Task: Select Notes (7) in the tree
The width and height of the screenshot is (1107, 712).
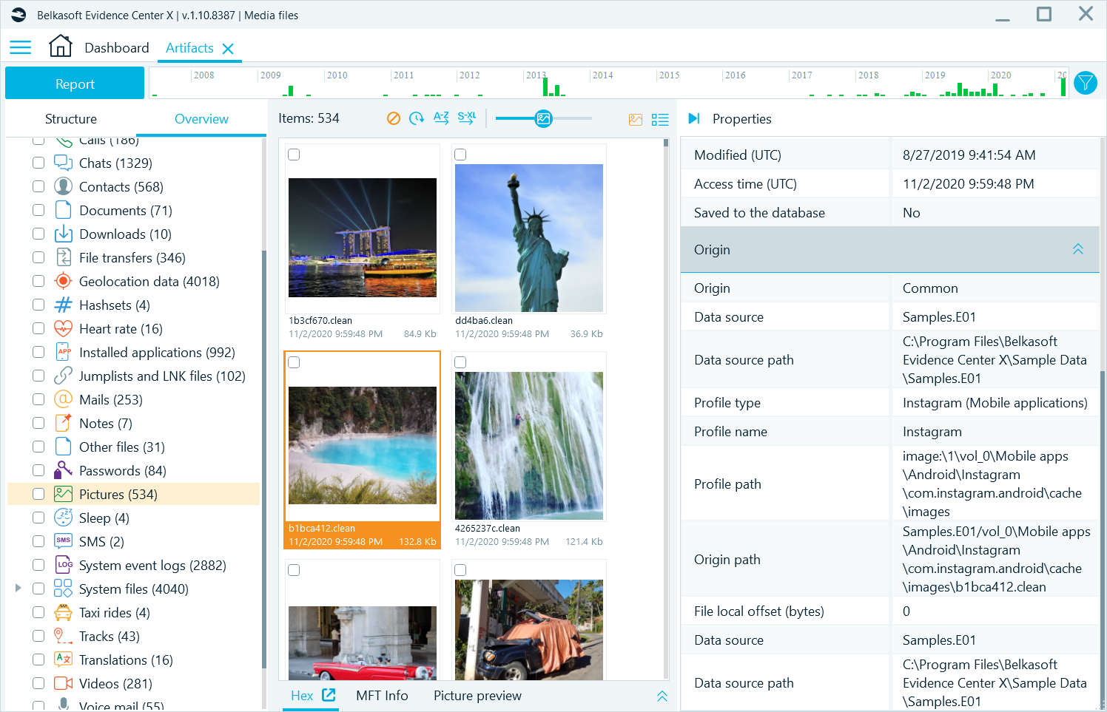Action: coord(106,424)
